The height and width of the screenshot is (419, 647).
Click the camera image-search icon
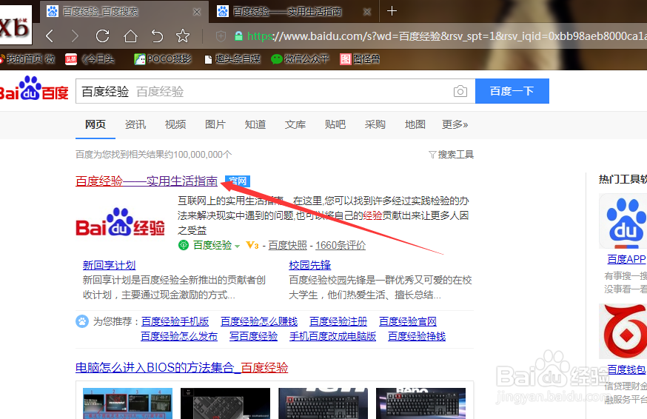[460, 91]
